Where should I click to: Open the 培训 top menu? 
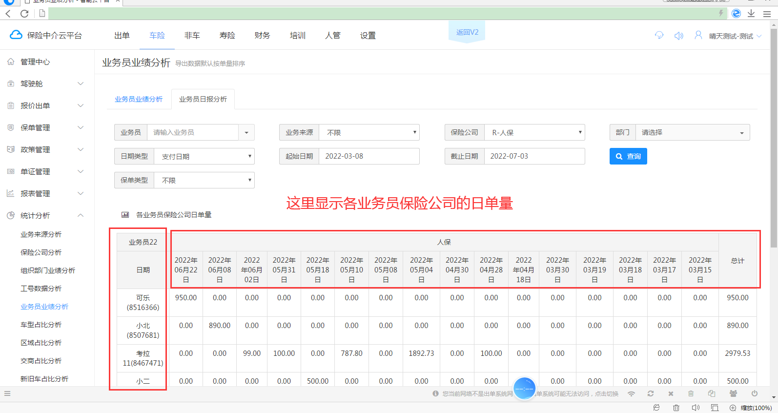point(298,36)
